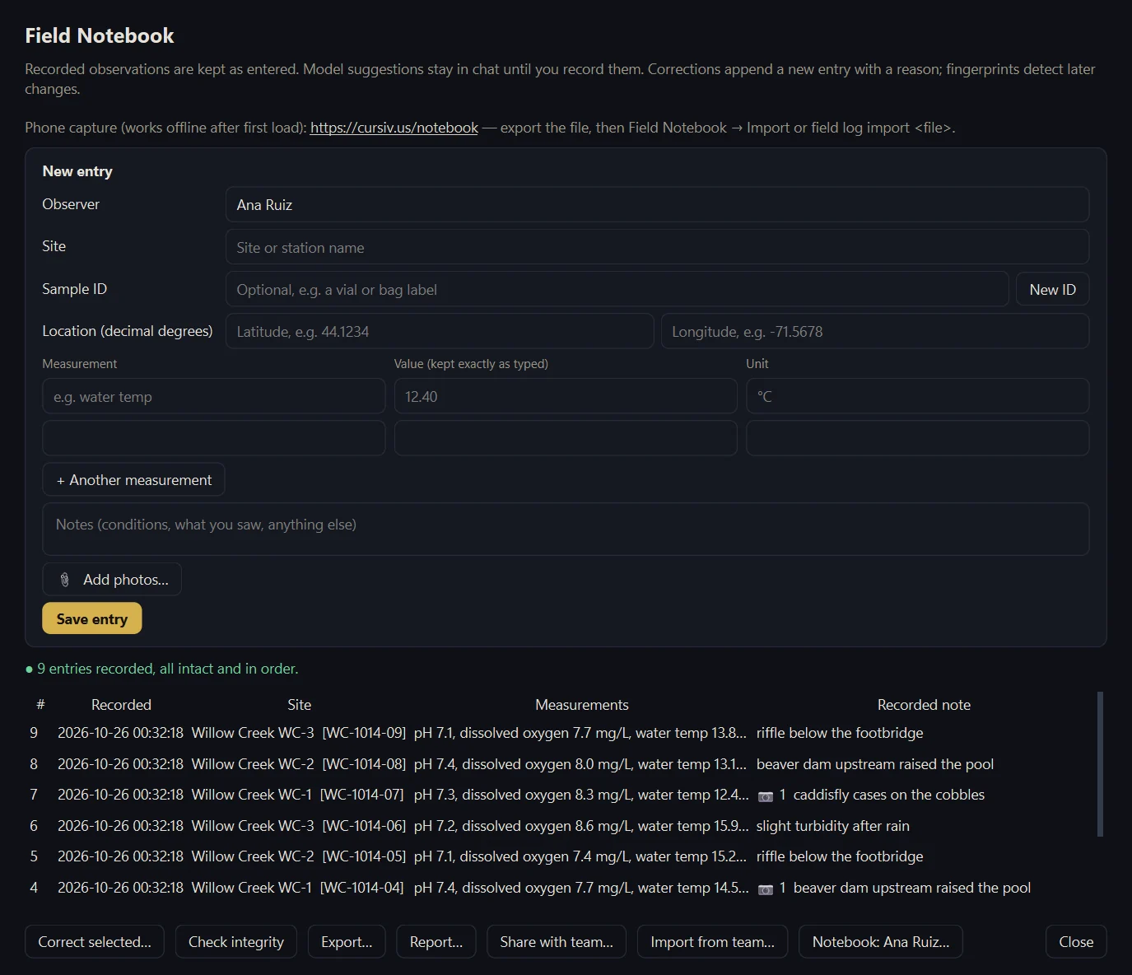Generate a New ID for the sample
The image size is (1132, 975).
click(x=1052, y=289)
